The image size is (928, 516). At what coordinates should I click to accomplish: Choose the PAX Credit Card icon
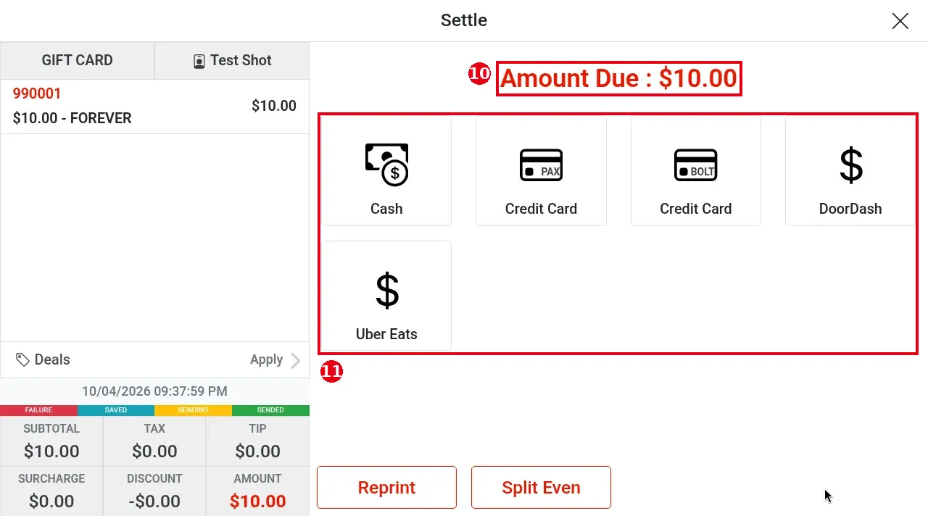pyautogui.click(x=541, y=165)
